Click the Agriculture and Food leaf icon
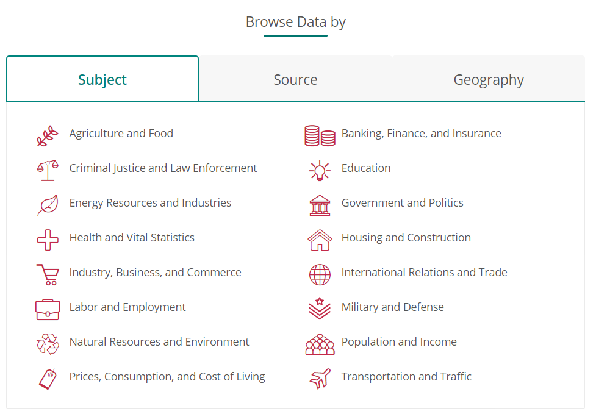The height and width of the screenshot is (414, 596). (x=48, y=135)
